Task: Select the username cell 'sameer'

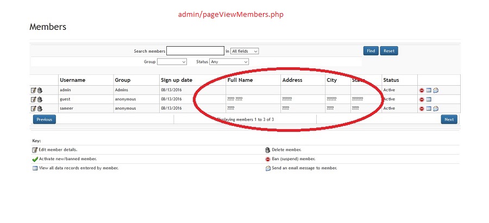Action: pos(67,109)
